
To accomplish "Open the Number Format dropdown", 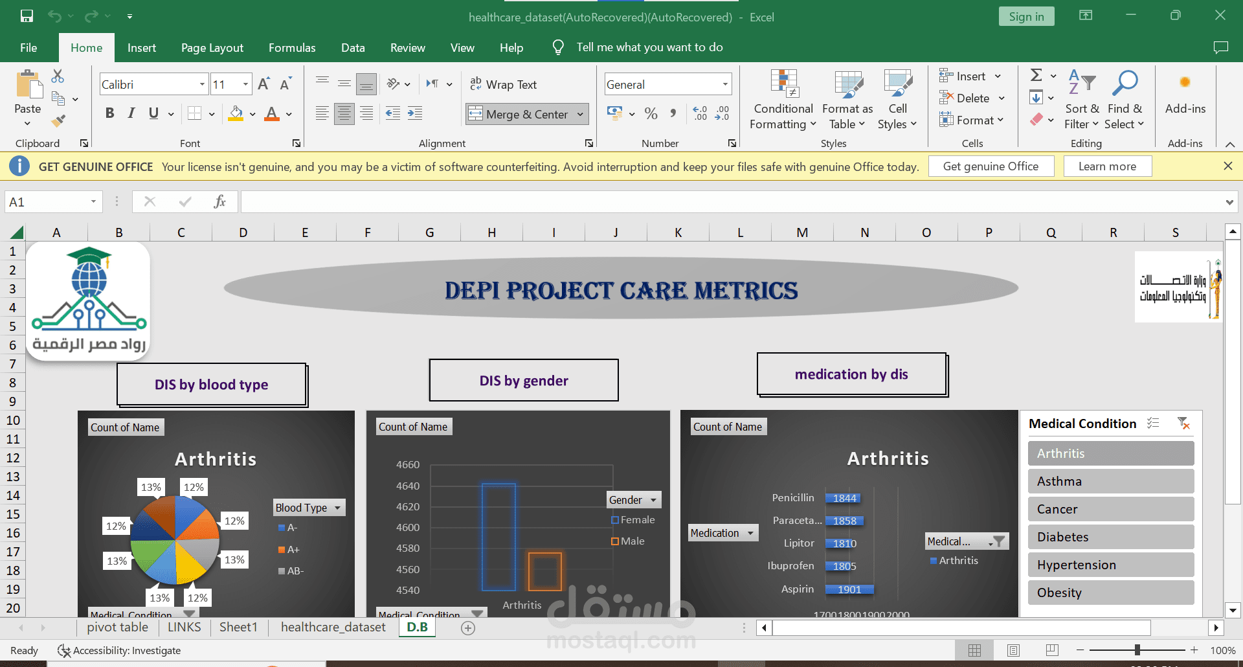I will click(725, 84).
